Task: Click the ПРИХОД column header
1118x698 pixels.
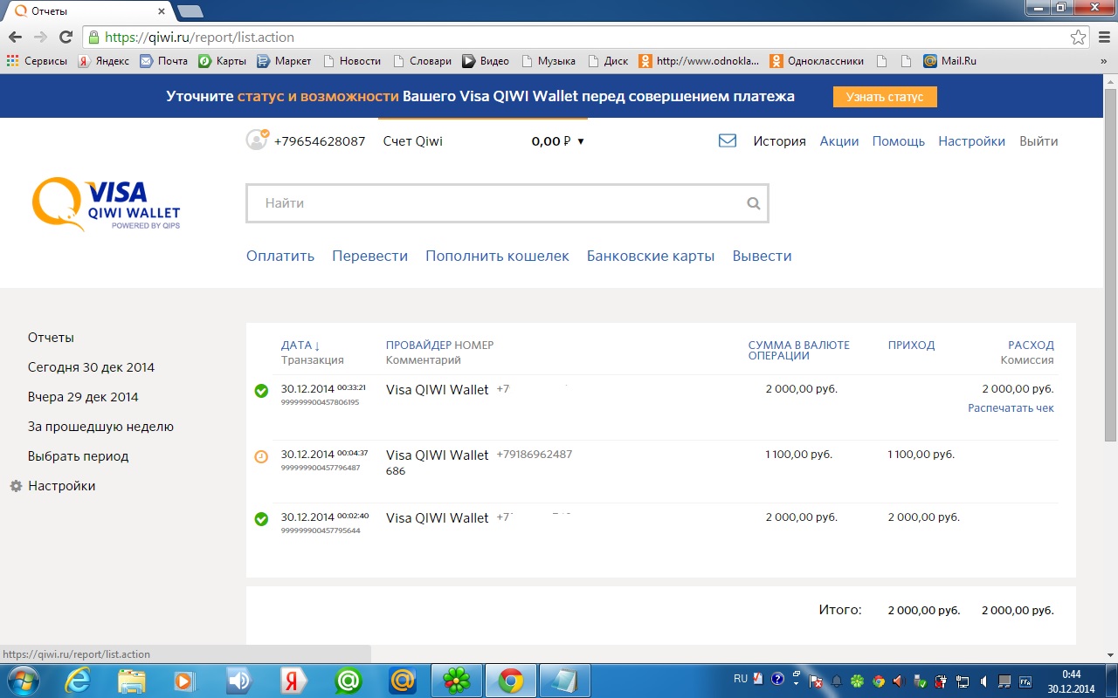Action: (911, 345)
